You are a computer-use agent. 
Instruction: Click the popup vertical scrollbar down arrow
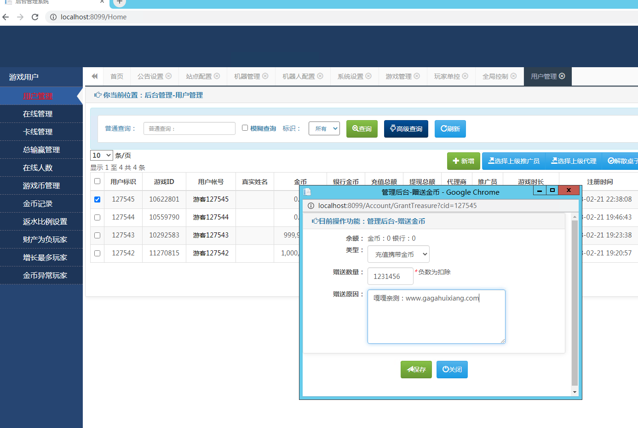(x=575, y=392)
